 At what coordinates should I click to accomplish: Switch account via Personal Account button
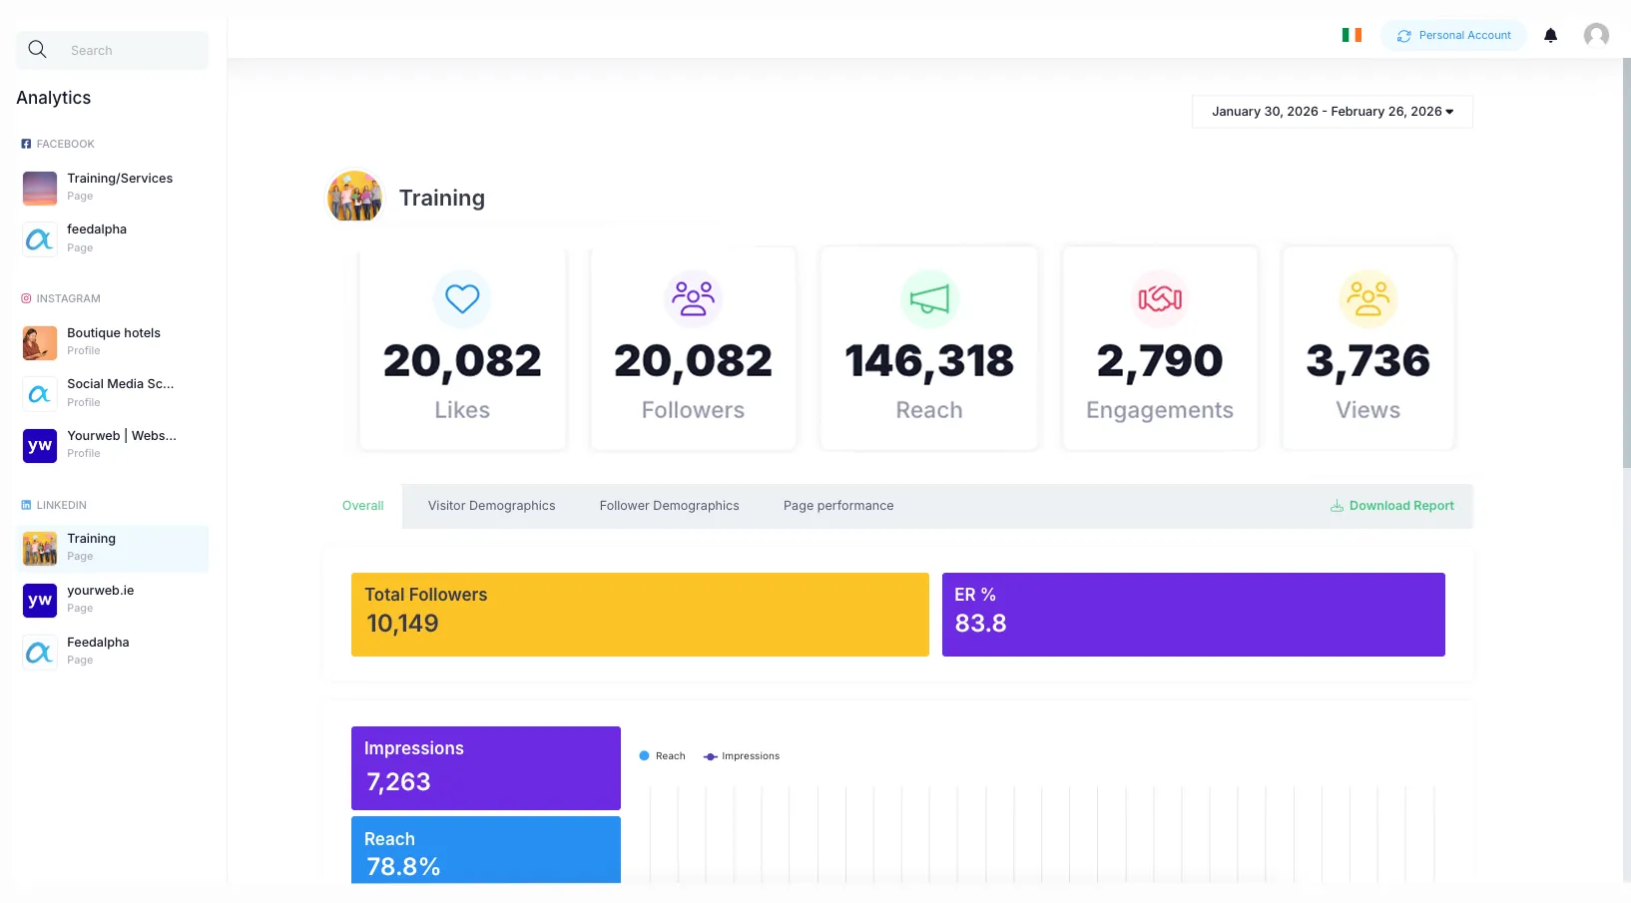1453,36
